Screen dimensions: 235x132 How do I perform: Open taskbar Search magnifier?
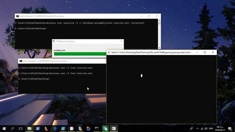(x=12, y=129)
